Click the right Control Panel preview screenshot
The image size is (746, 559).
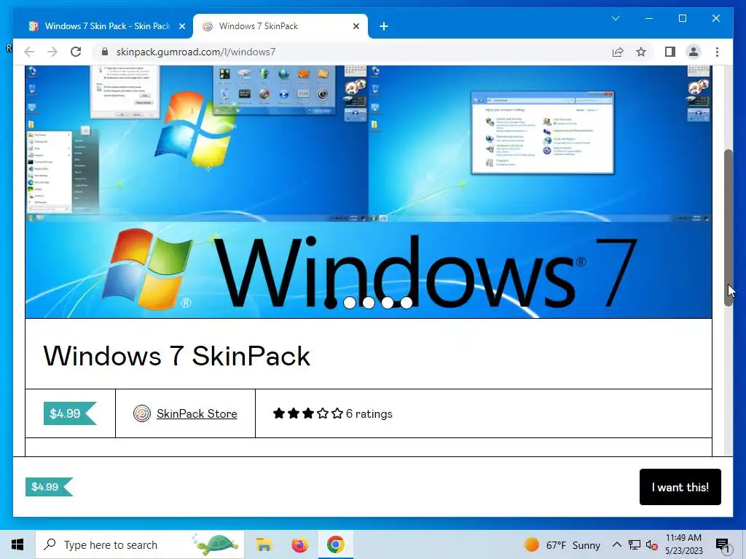click(x=541, y=143)
